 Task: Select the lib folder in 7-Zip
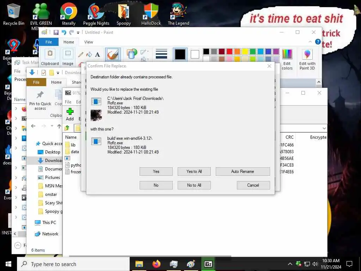click(70, 145)
